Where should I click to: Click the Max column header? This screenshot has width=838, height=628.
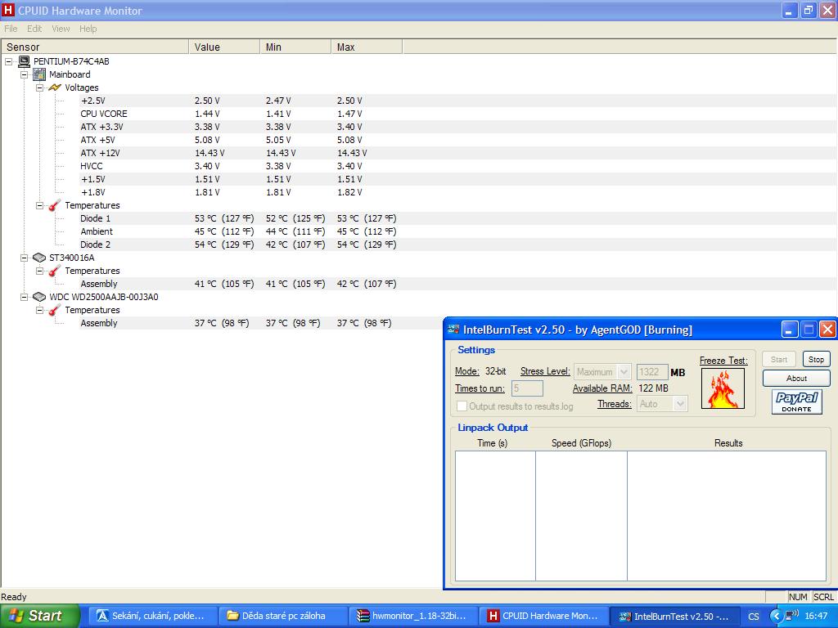point(367,47)
